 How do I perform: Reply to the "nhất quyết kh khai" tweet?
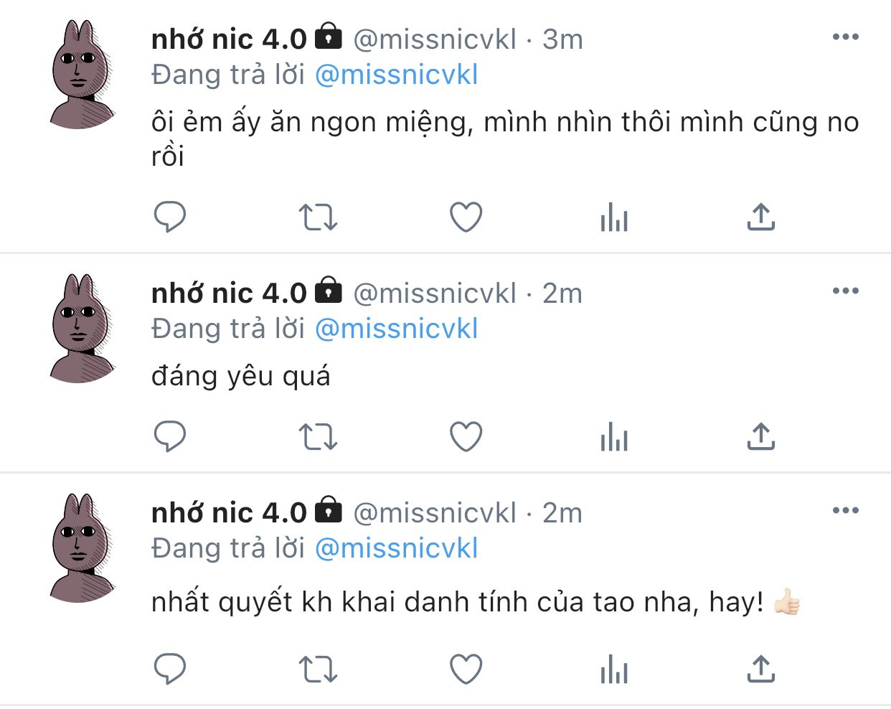click(x=170, y=670)
